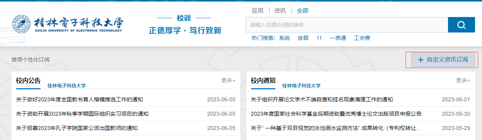Image resolution: width=482 pixels, height=140 pixels.
Task: Click hot search term 工会费
Action: [x=362, y=38]
